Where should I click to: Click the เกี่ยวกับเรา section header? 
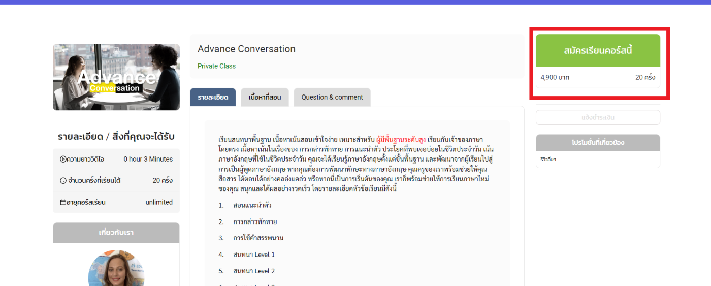116,233
